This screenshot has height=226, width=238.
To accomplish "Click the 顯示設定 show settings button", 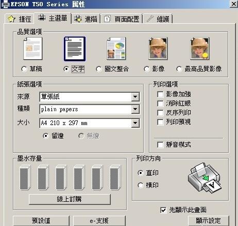I will coord(209,221).
